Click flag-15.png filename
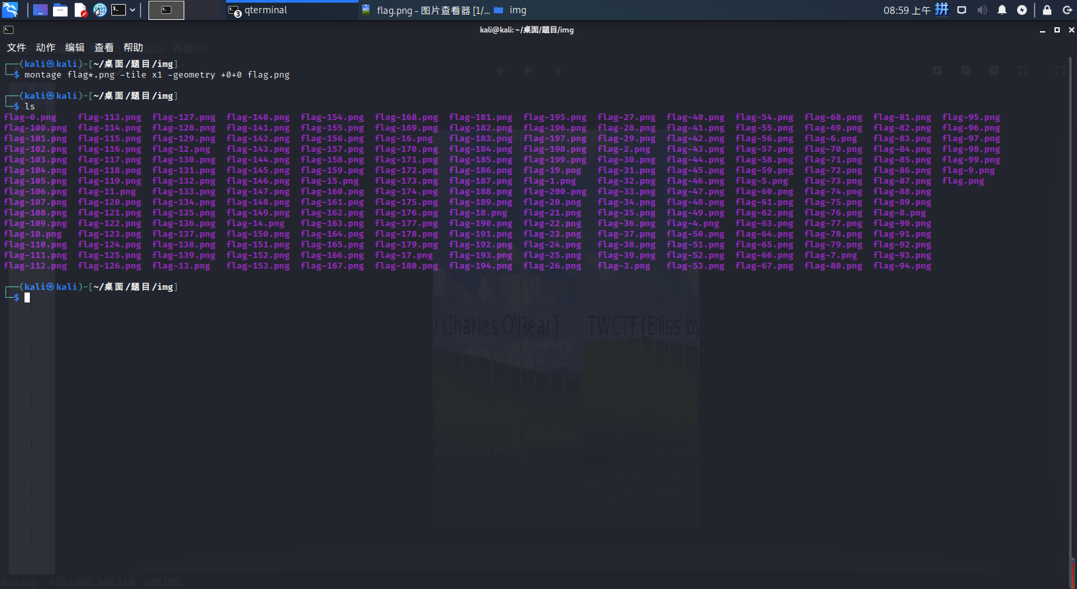Screen dimensions: 1077x589 pos(330,181)
